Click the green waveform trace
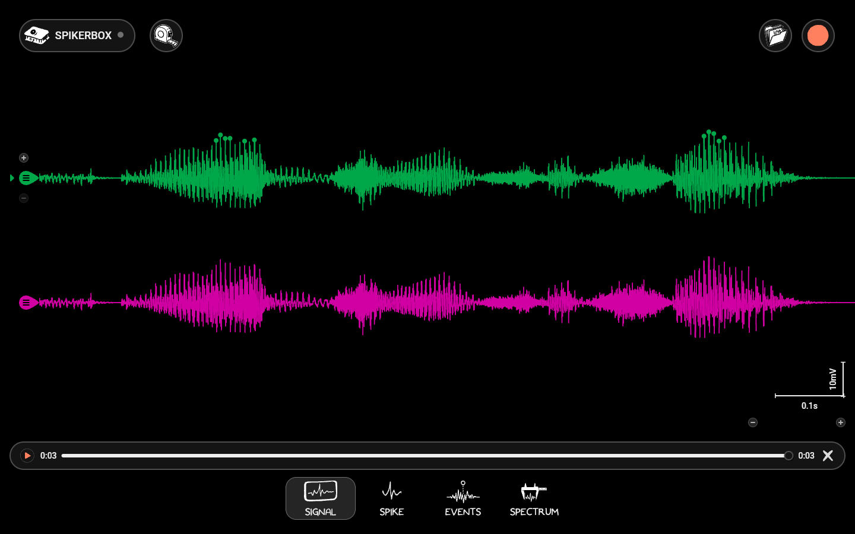Screen dimensions: 855x534 (x=445, y=177)
